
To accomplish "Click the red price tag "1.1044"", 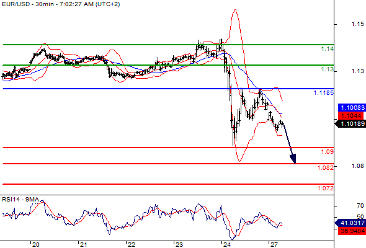I will [352, 115].
